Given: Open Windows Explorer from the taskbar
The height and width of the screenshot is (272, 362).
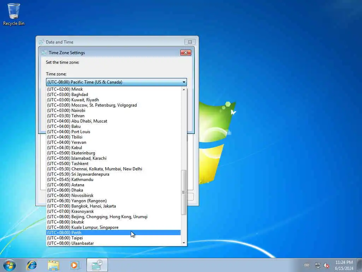Looking at the screenshot, I should point(53,265).
